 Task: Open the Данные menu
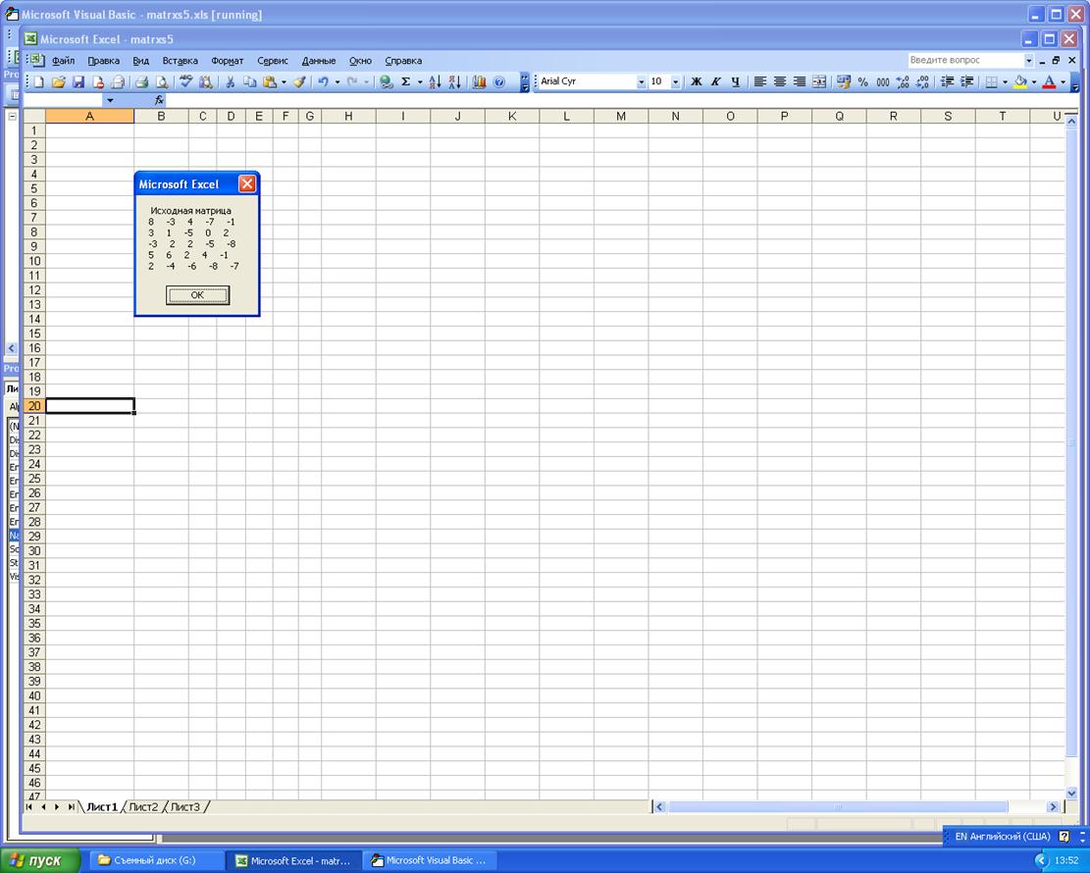[x=319, y=61]
